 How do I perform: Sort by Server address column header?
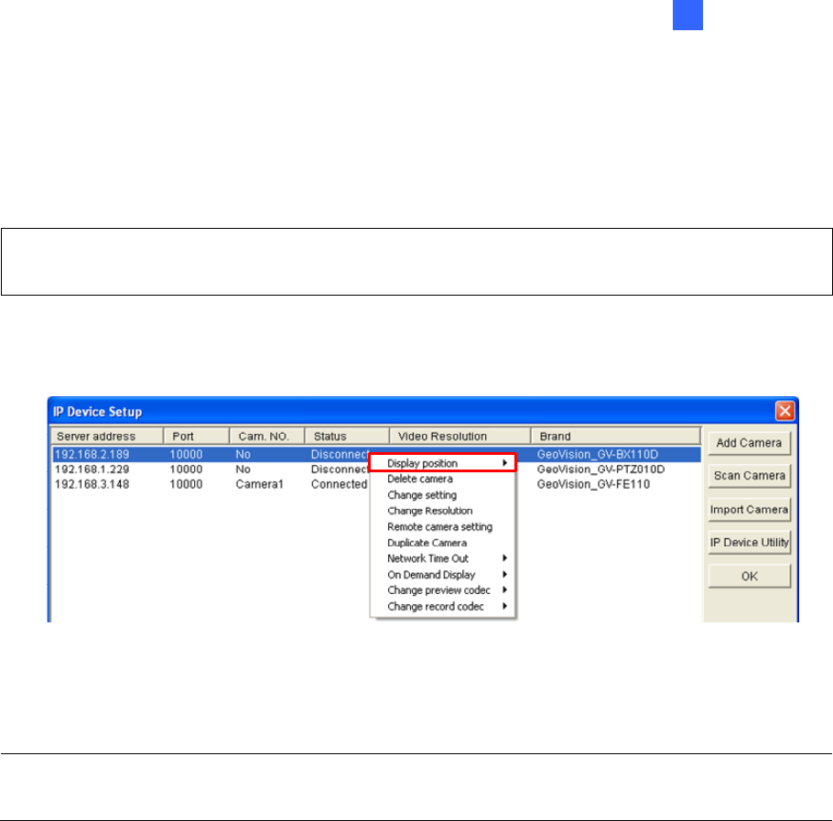[107, 436]
